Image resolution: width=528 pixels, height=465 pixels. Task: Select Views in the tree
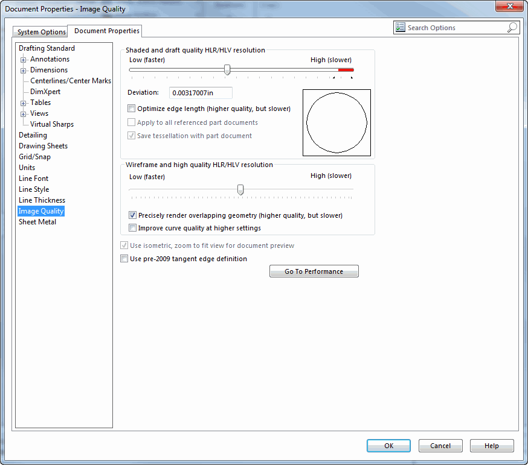[39, 113]
